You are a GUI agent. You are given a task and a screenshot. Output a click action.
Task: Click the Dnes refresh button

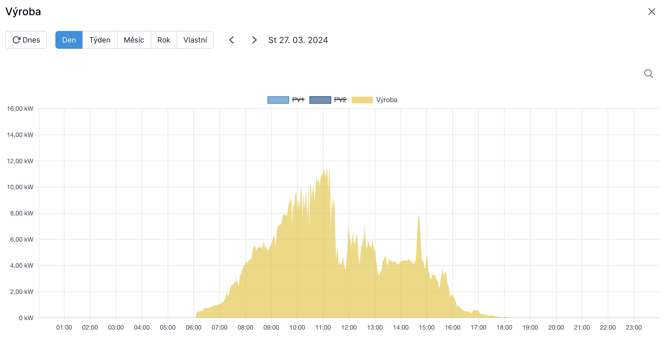(x=26, y=40)
